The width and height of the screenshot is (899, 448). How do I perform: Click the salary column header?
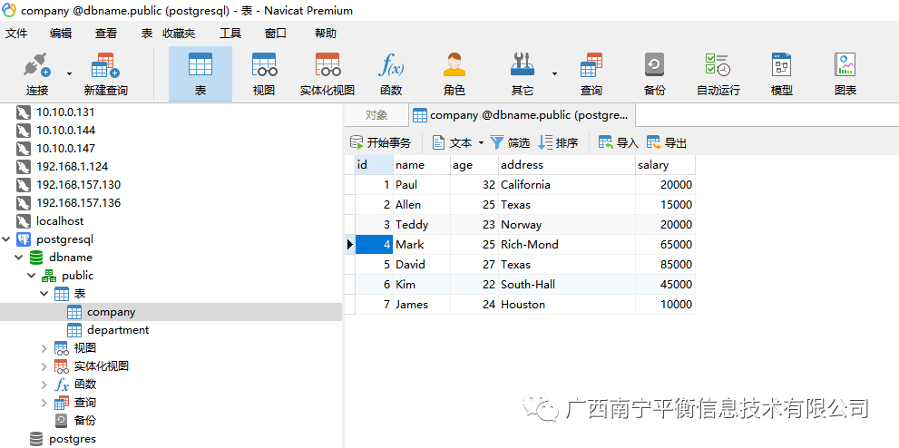pyautogui.click(x=666, y=165)
